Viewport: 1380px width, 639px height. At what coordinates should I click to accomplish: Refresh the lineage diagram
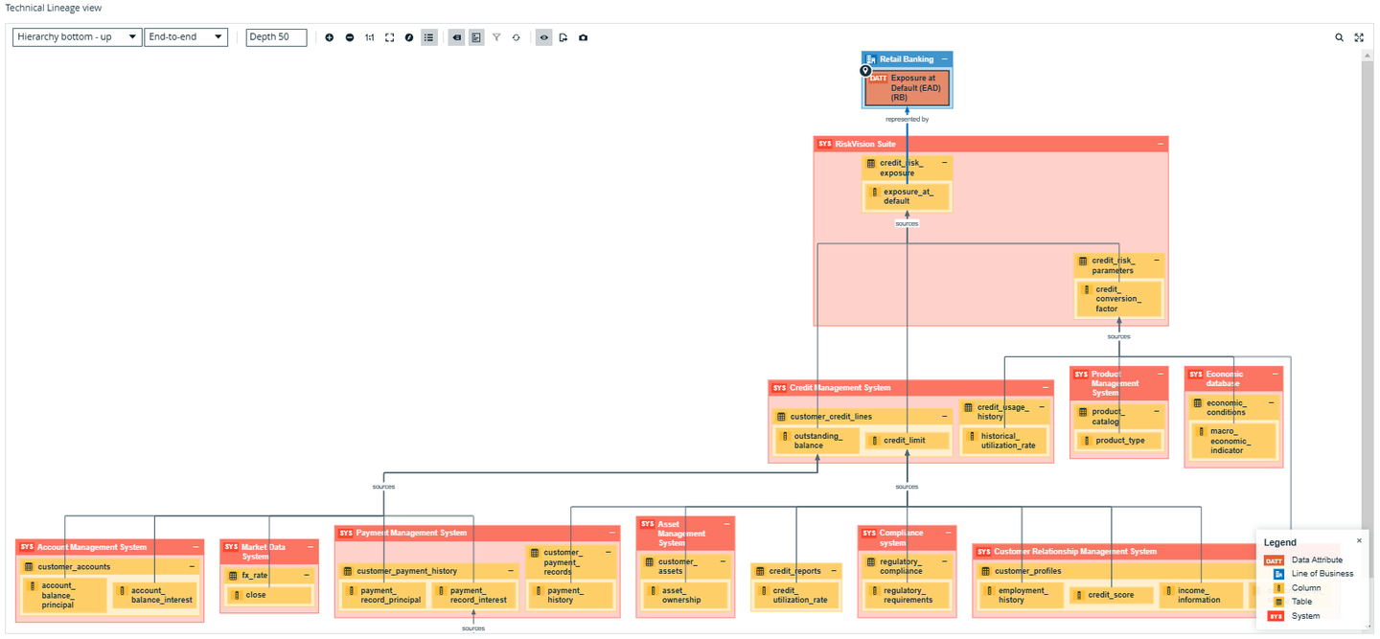click(x=517, y=37)
